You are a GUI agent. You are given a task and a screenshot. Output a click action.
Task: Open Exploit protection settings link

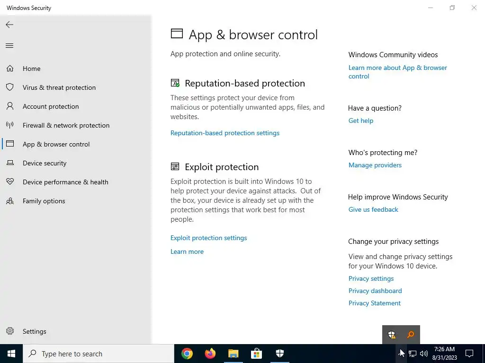pyautogui.click(x=209, y=238)
